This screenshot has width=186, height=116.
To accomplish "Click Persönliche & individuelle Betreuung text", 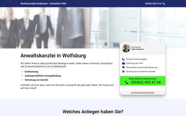I will point(142,67).
